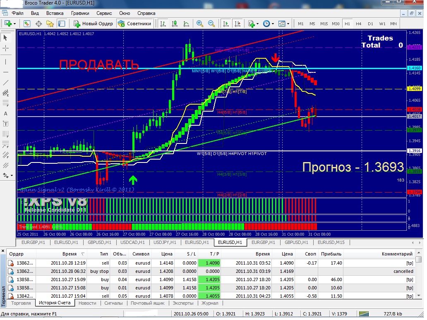
Task: Open the Файл menu
Action: (x=17, y=13)
